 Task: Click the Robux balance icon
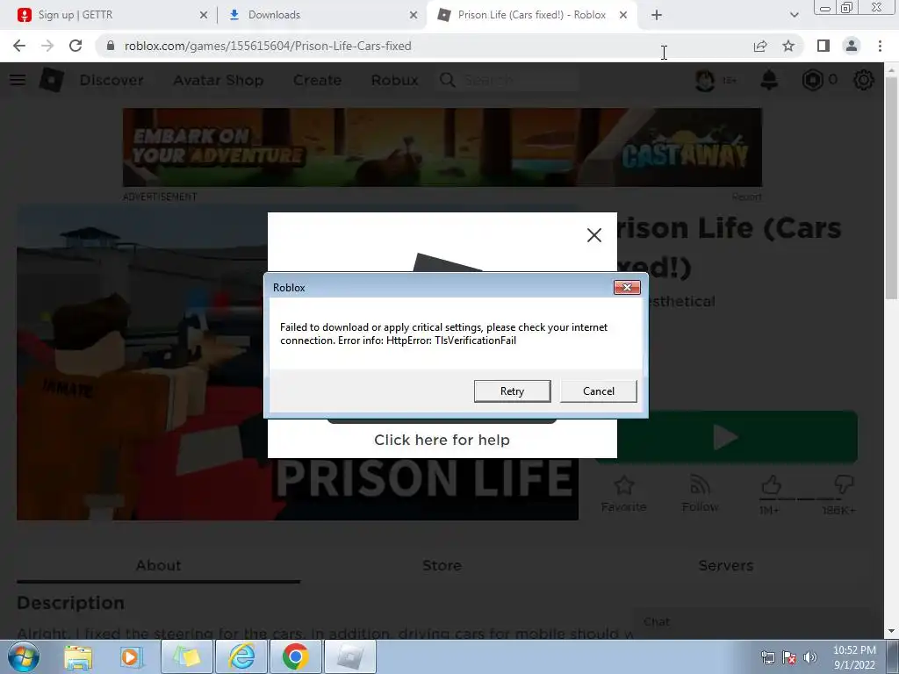point(812,80)
